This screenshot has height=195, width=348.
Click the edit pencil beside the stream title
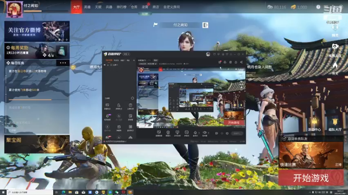156,64
